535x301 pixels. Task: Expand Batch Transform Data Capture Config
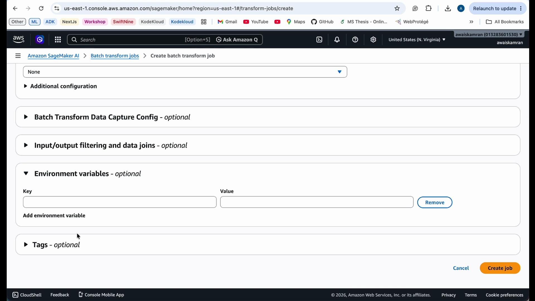click(108, 117)
